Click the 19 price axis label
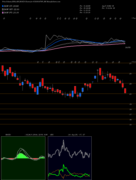The height and width of the screenshot is (180, 136). click(x=130, y=104)
